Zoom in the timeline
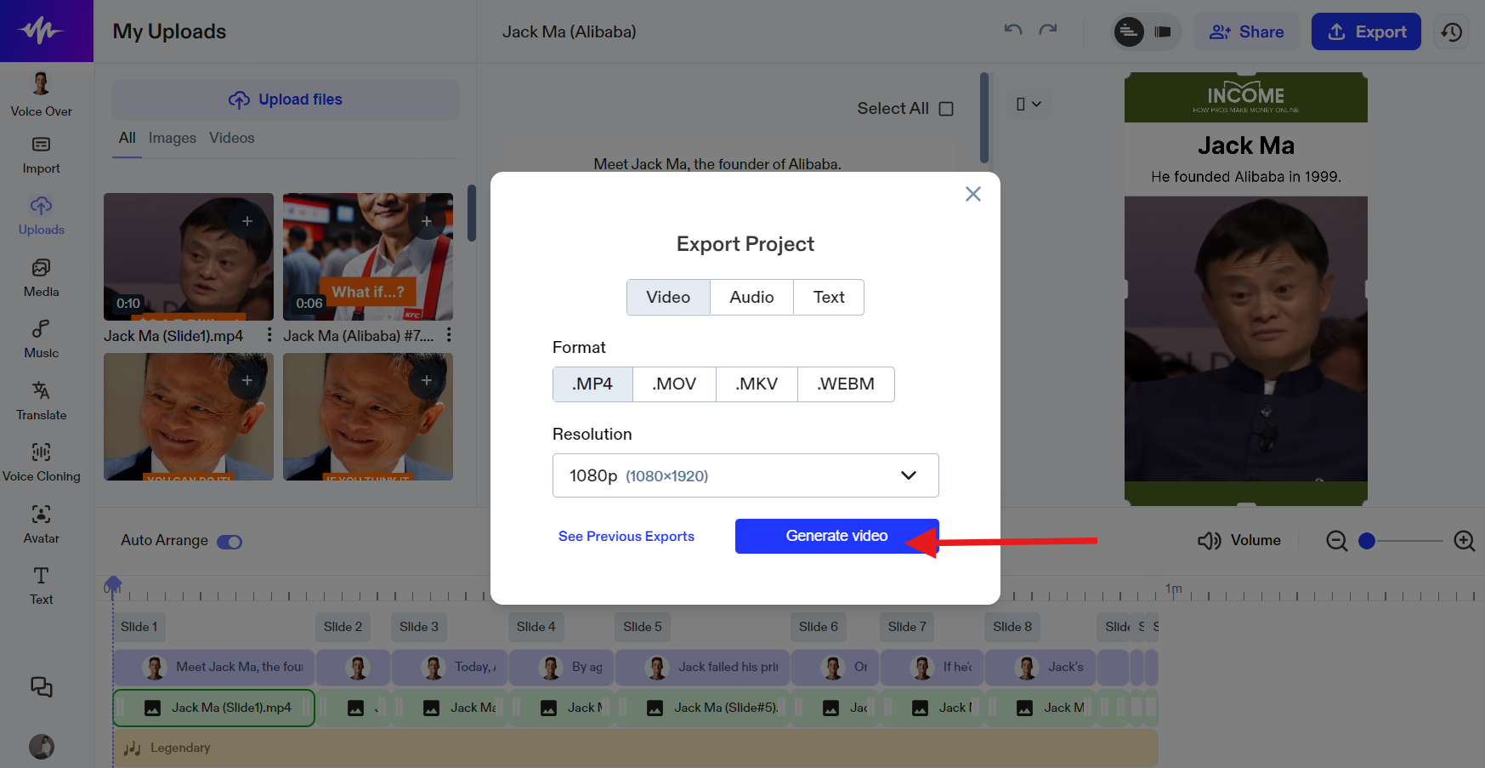This screenshot has height=768, width=1485. pyautogui.click(x=1465, y=541)
